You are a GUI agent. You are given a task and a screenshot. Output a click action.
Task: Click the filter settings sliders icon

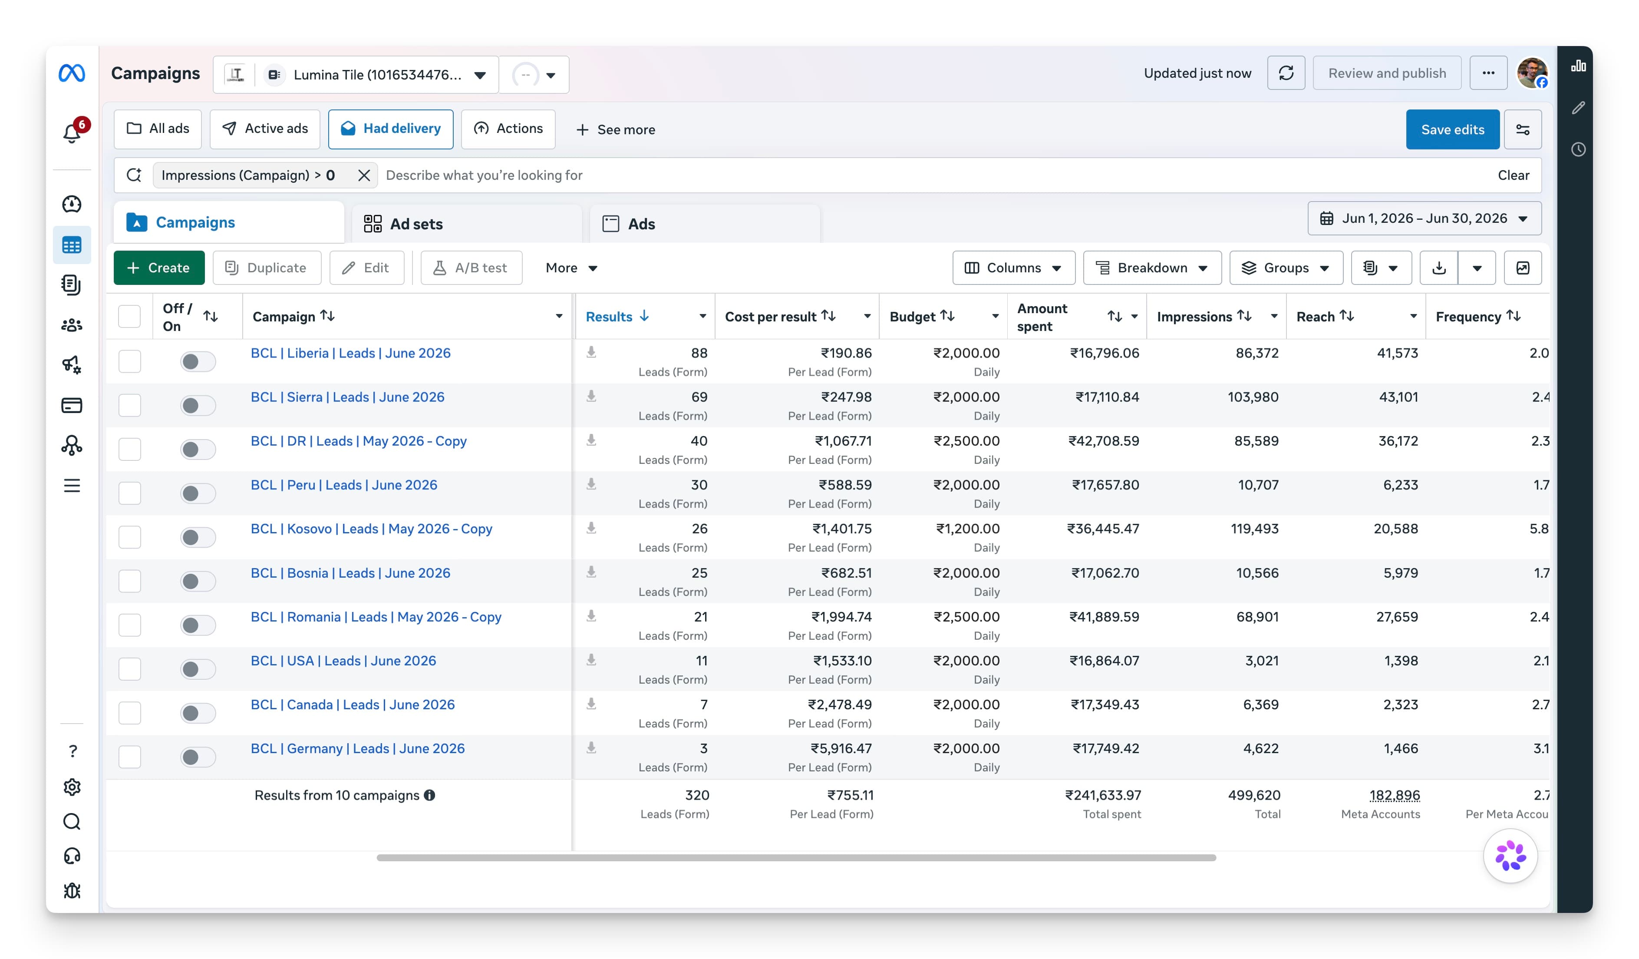pyautogui.click(x=1523, y=129)
